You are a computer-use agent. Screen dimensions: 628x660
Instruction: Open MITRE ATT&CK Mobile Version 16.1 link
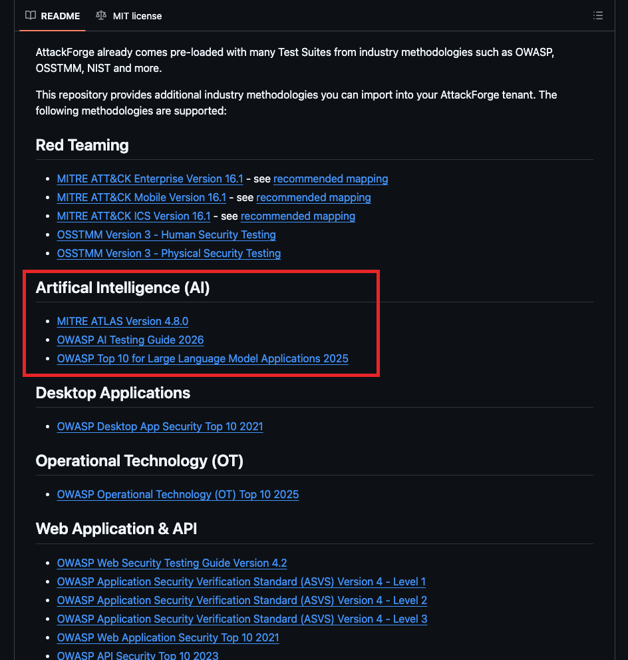pyautogui.click(x=142, y=197)
